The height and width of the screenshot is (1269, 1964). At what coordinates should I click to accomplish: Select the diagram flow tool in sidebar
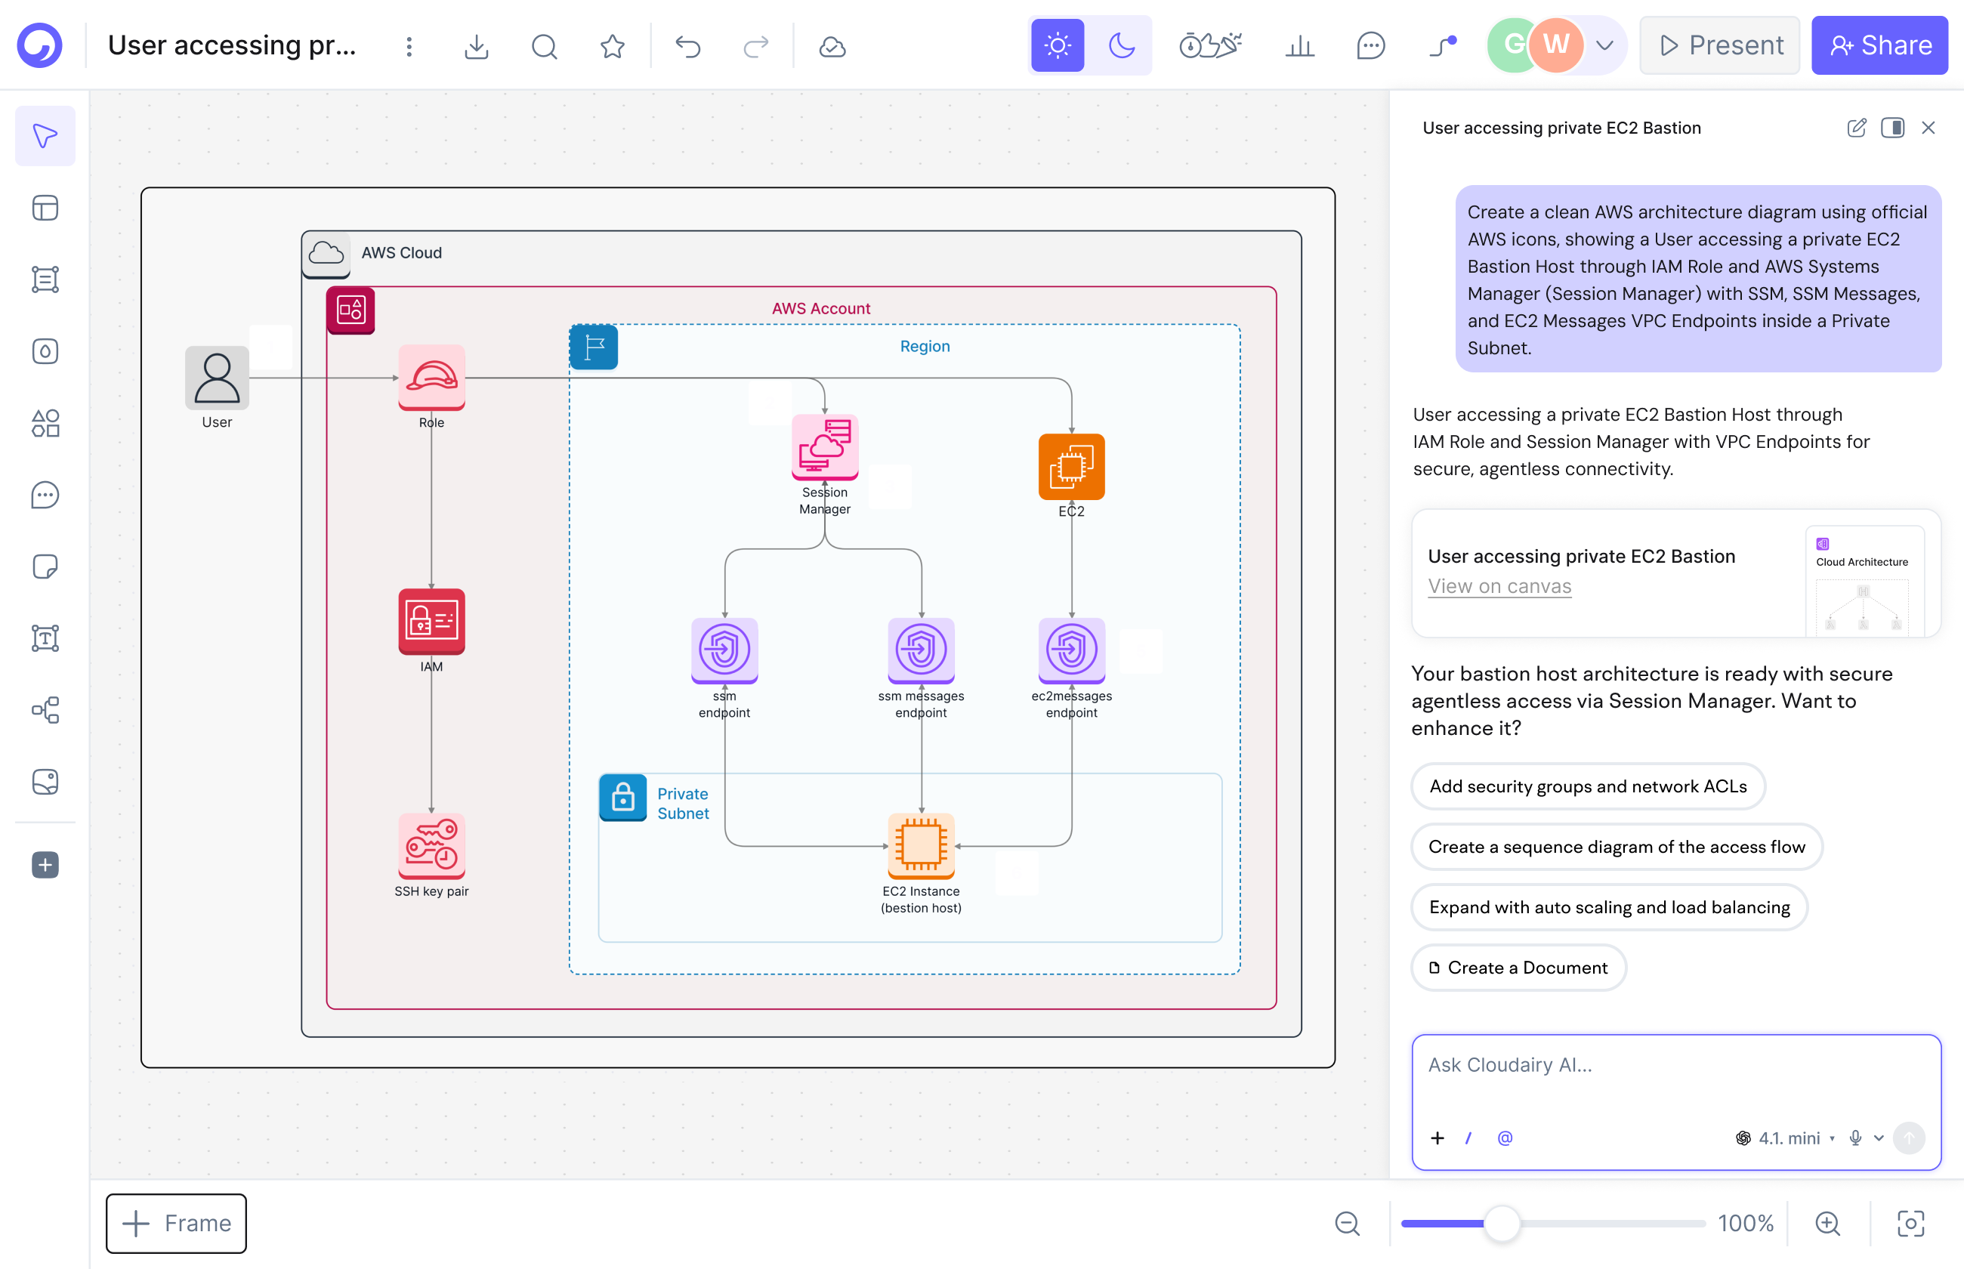click(x=45, y=709)
